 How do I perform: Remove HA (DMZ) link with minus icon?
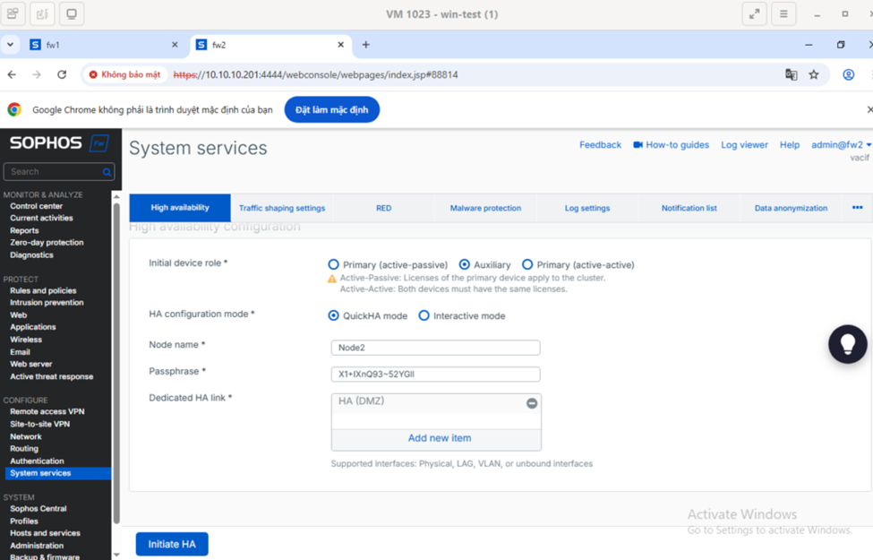click(532, 403)
